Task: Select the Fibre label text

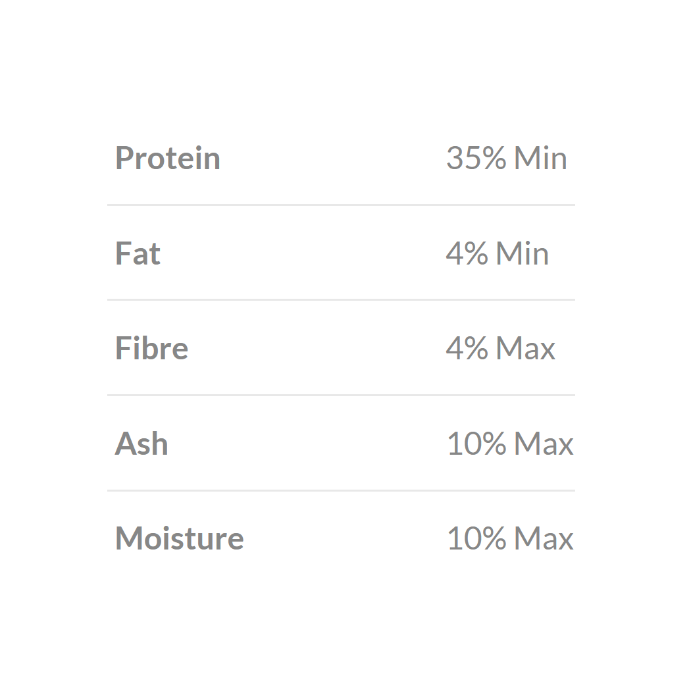Action: pos(151,349)
